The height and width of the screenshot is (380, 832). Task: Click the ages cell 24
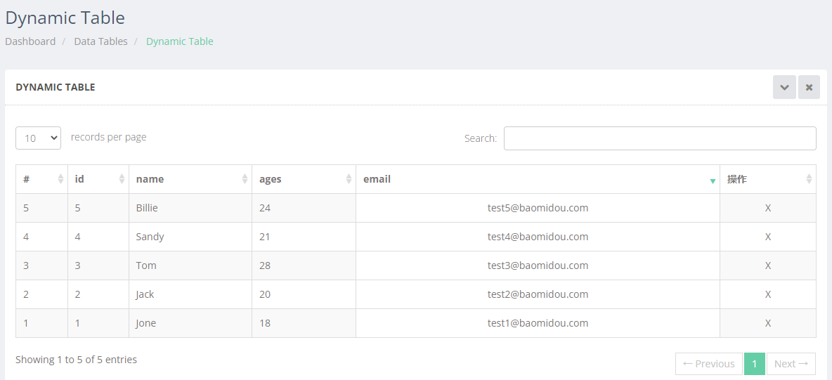304,208
